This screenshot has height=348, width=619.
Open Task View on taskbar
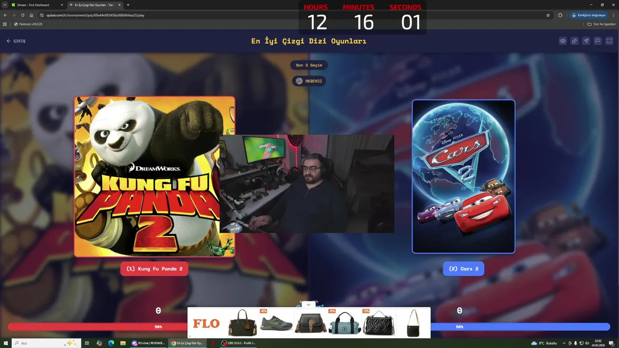click(87, 343)
